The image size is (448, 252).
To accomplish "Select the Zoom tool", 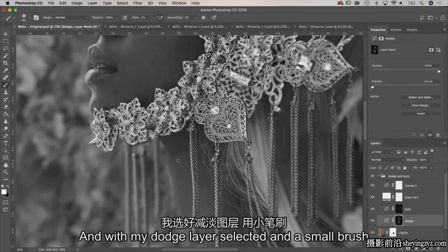I will pyautogui.click(x=6, y=172).
